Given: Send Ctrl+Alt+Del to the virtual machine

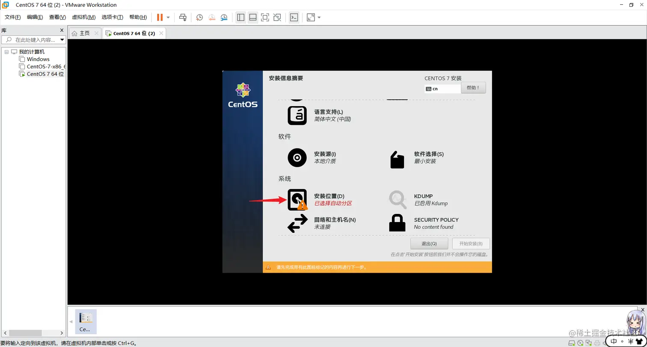Looking at the screenshot, I should (183, 17).
